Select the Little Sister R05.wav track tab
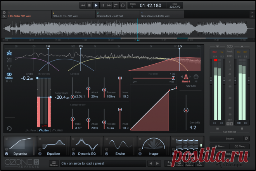256x171 pixels. (x=29, y=14)
